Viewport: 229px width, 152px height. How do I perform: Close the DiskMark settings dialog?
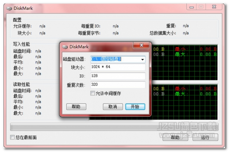click(141, 45)
